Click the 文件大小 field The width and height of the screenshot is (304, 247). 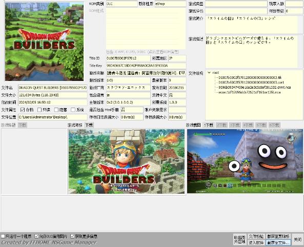tap(52, 95)
